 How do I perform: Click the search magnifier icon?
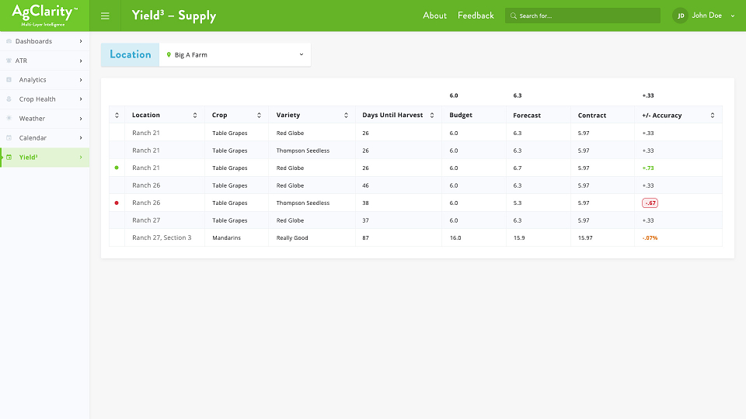coord(514,16)
